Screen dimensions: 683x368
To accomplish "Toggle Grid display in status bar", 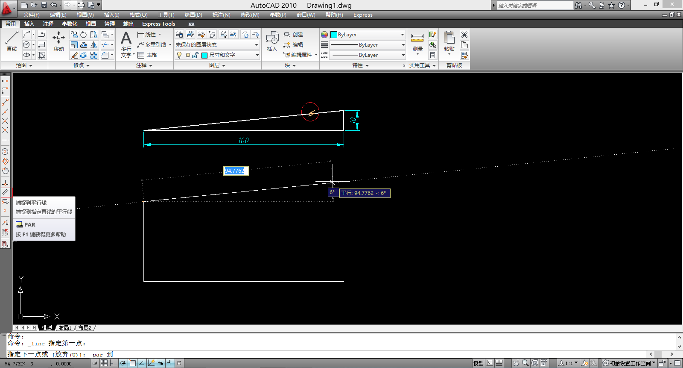I will 104,363.
